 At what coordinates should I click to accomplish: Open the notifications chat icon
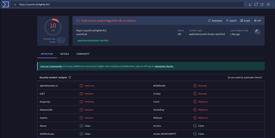point(256,4)
